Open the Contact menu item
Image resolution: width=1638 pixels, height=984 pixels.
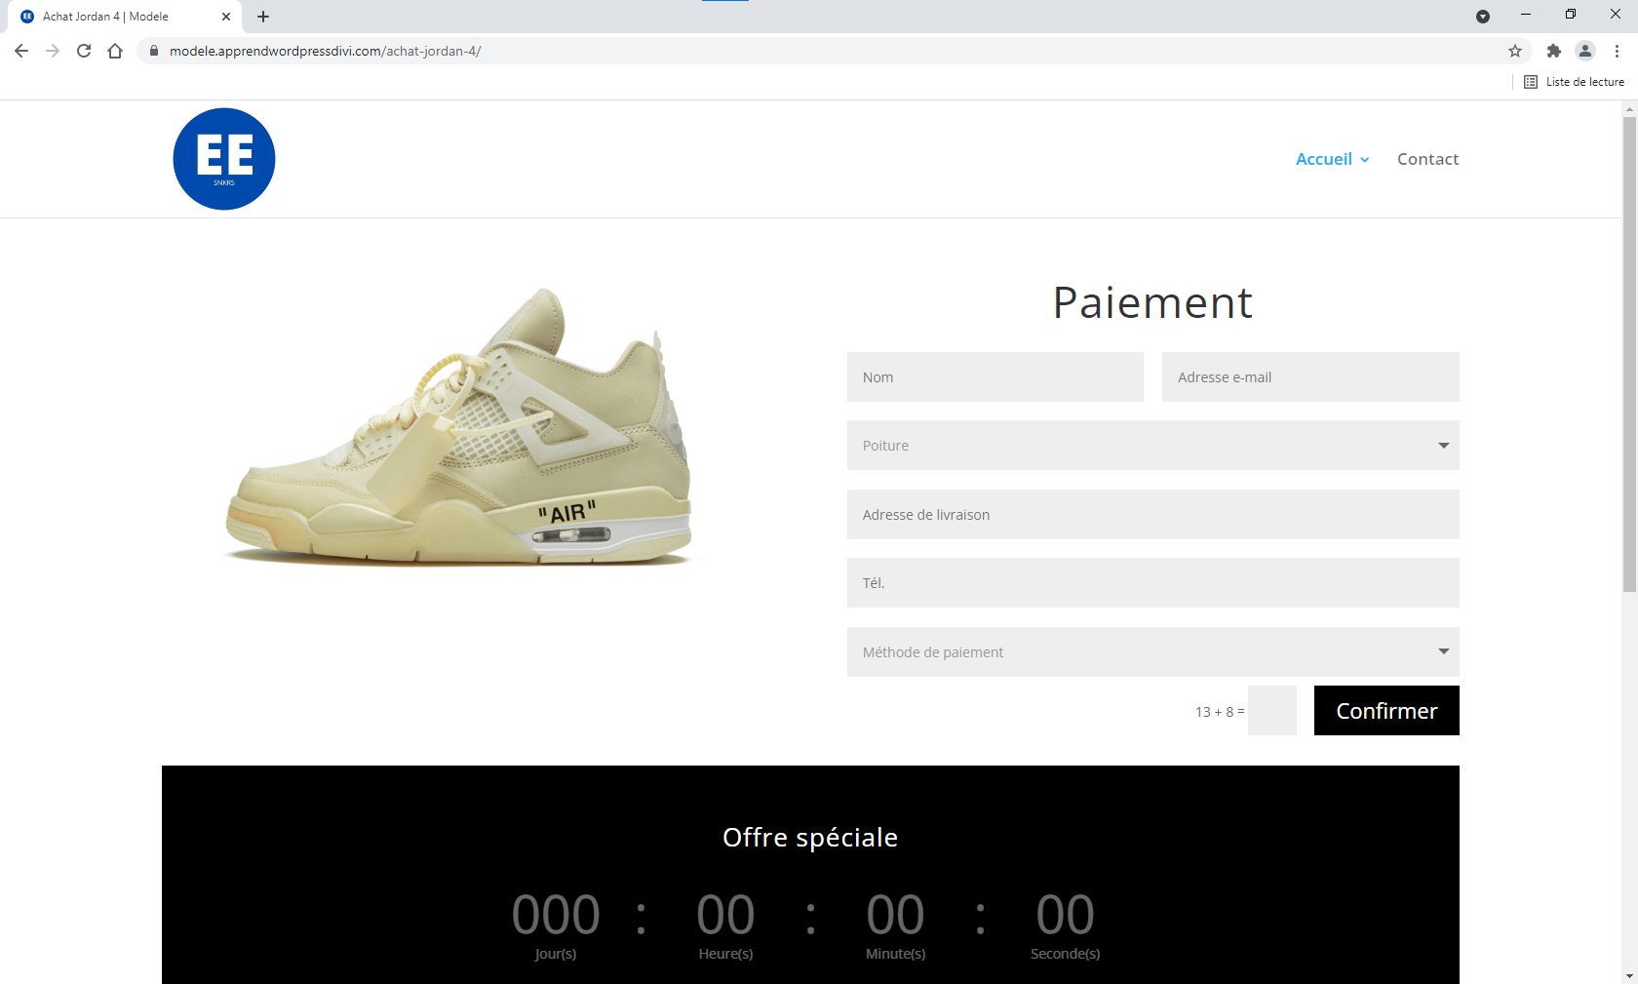coord(1427,159)
